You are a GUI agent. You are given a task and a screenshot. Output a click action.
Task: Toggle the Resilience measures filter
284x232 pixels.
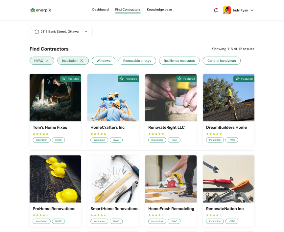(x=179, y=61)
